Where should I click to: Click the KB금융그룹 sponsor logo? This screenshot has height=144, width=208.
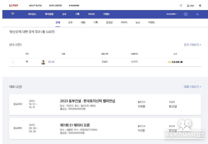tap(175, 62)
